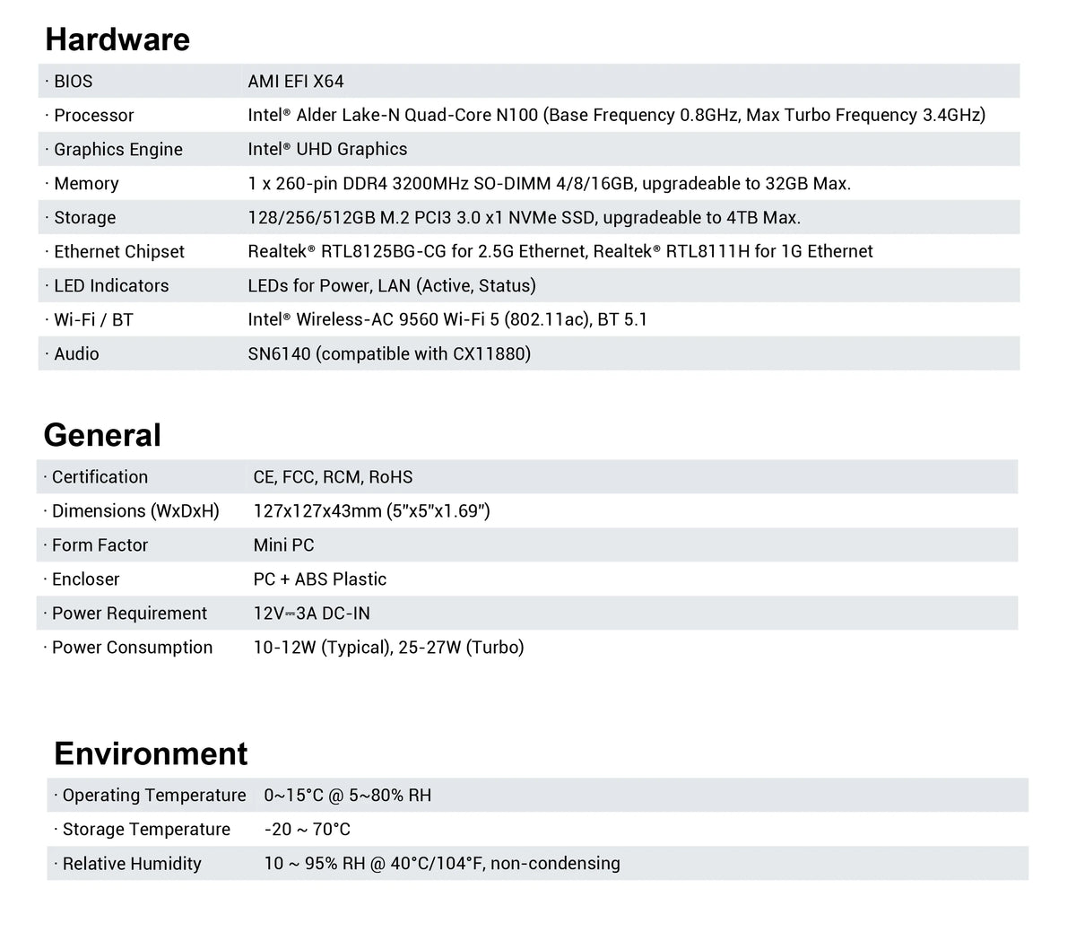Select the M.2 NVMe SSD storage value

coord(525,218)
